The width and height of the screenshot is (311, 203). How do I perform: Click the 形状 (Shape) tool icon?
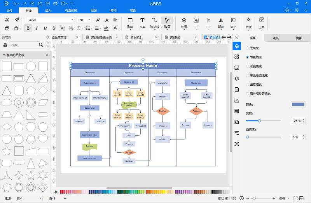(x=130, y=23)
